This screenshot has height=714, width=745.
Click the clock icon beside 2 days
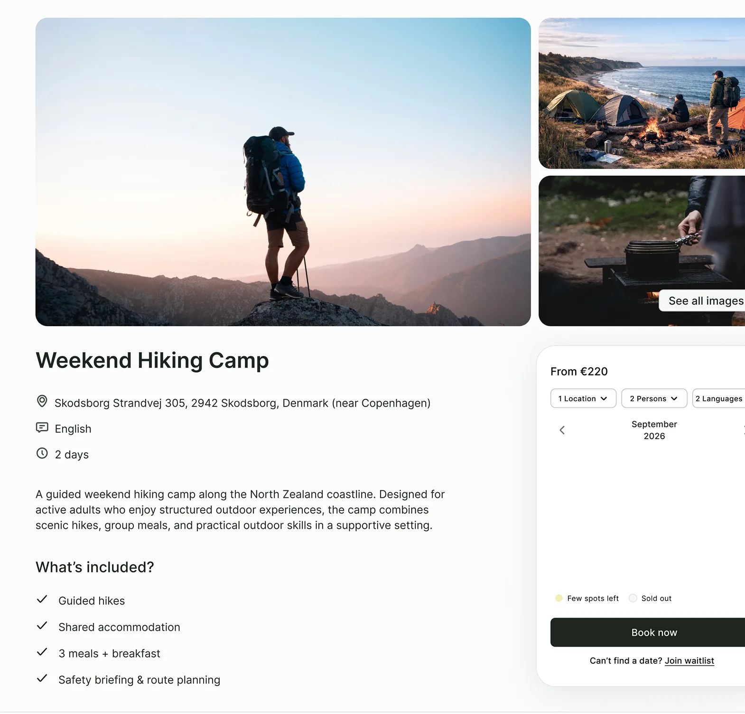click(42, 453)
